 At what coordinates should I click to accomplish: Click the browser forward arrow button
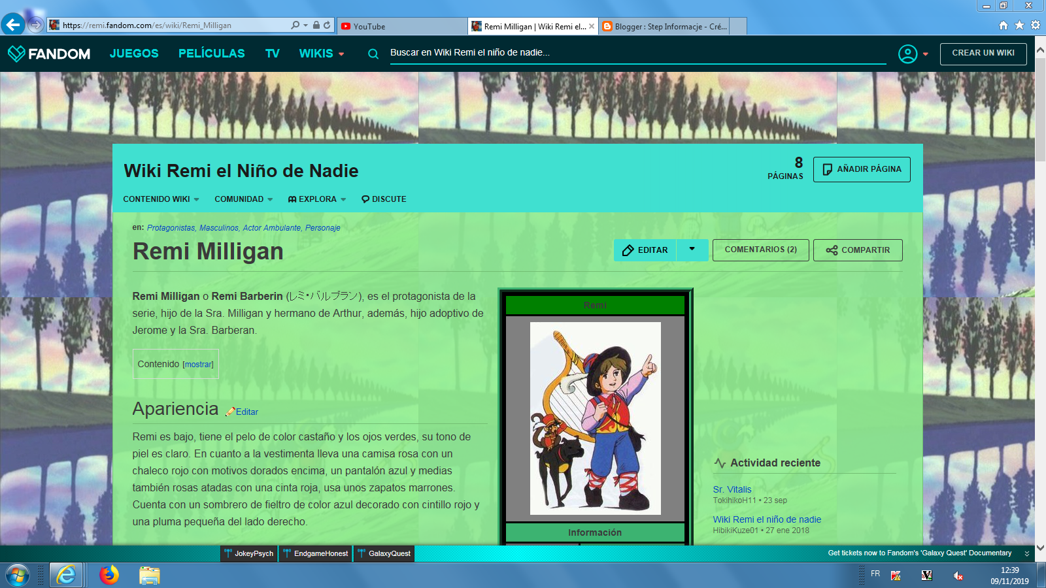(x=35, y=25)
